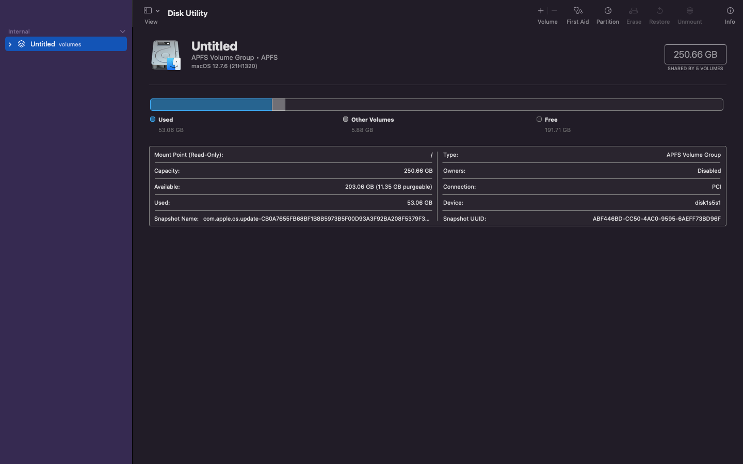Viewport: 743px width, 464px height.
Task: Click the gray Other Volumes bar segment
Action: [279, 105]
